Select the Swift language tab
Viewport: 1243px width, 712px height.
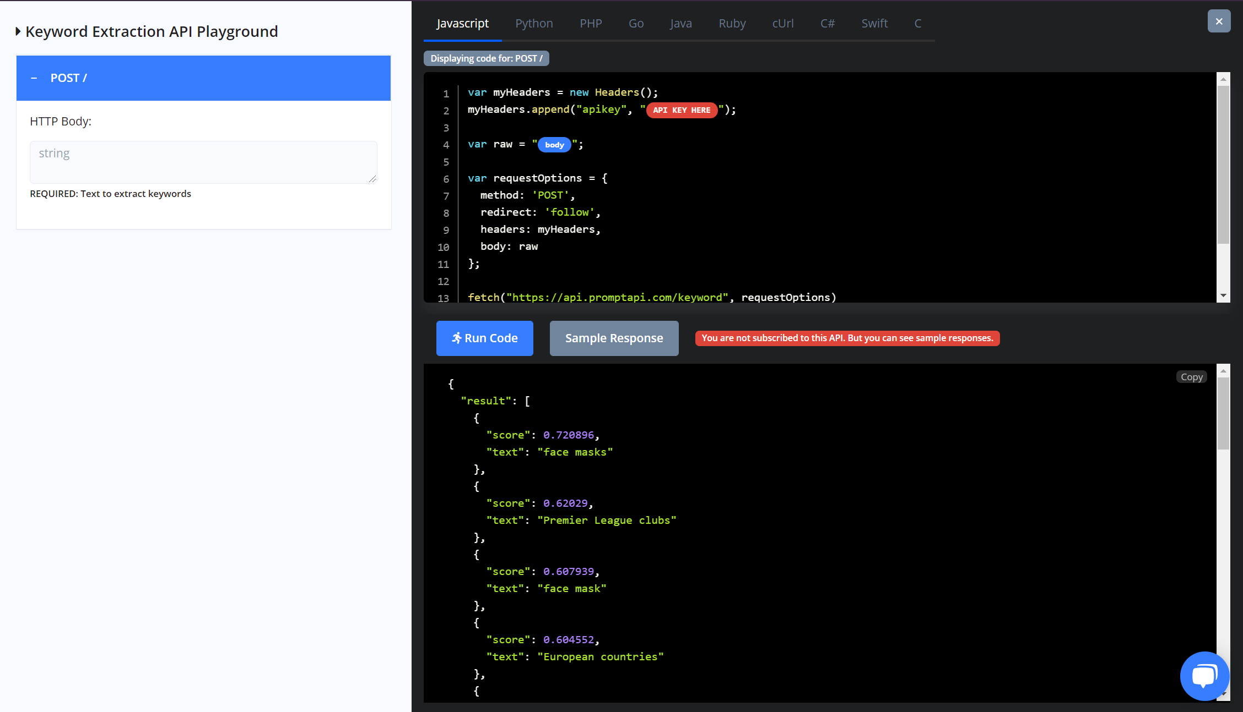click(874, 23)
